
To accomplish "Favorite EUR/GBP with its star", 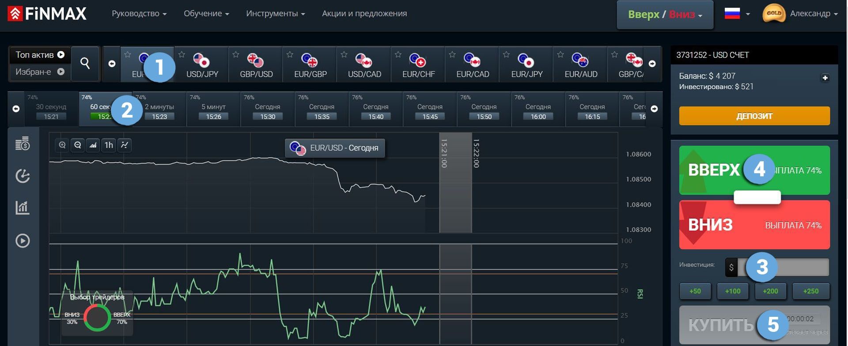I will (290, 54).
